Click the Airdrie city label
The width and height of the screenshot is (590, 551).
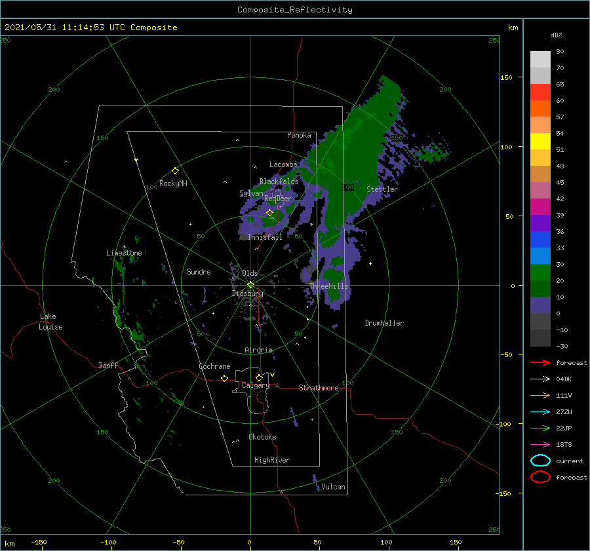point(258,350)
